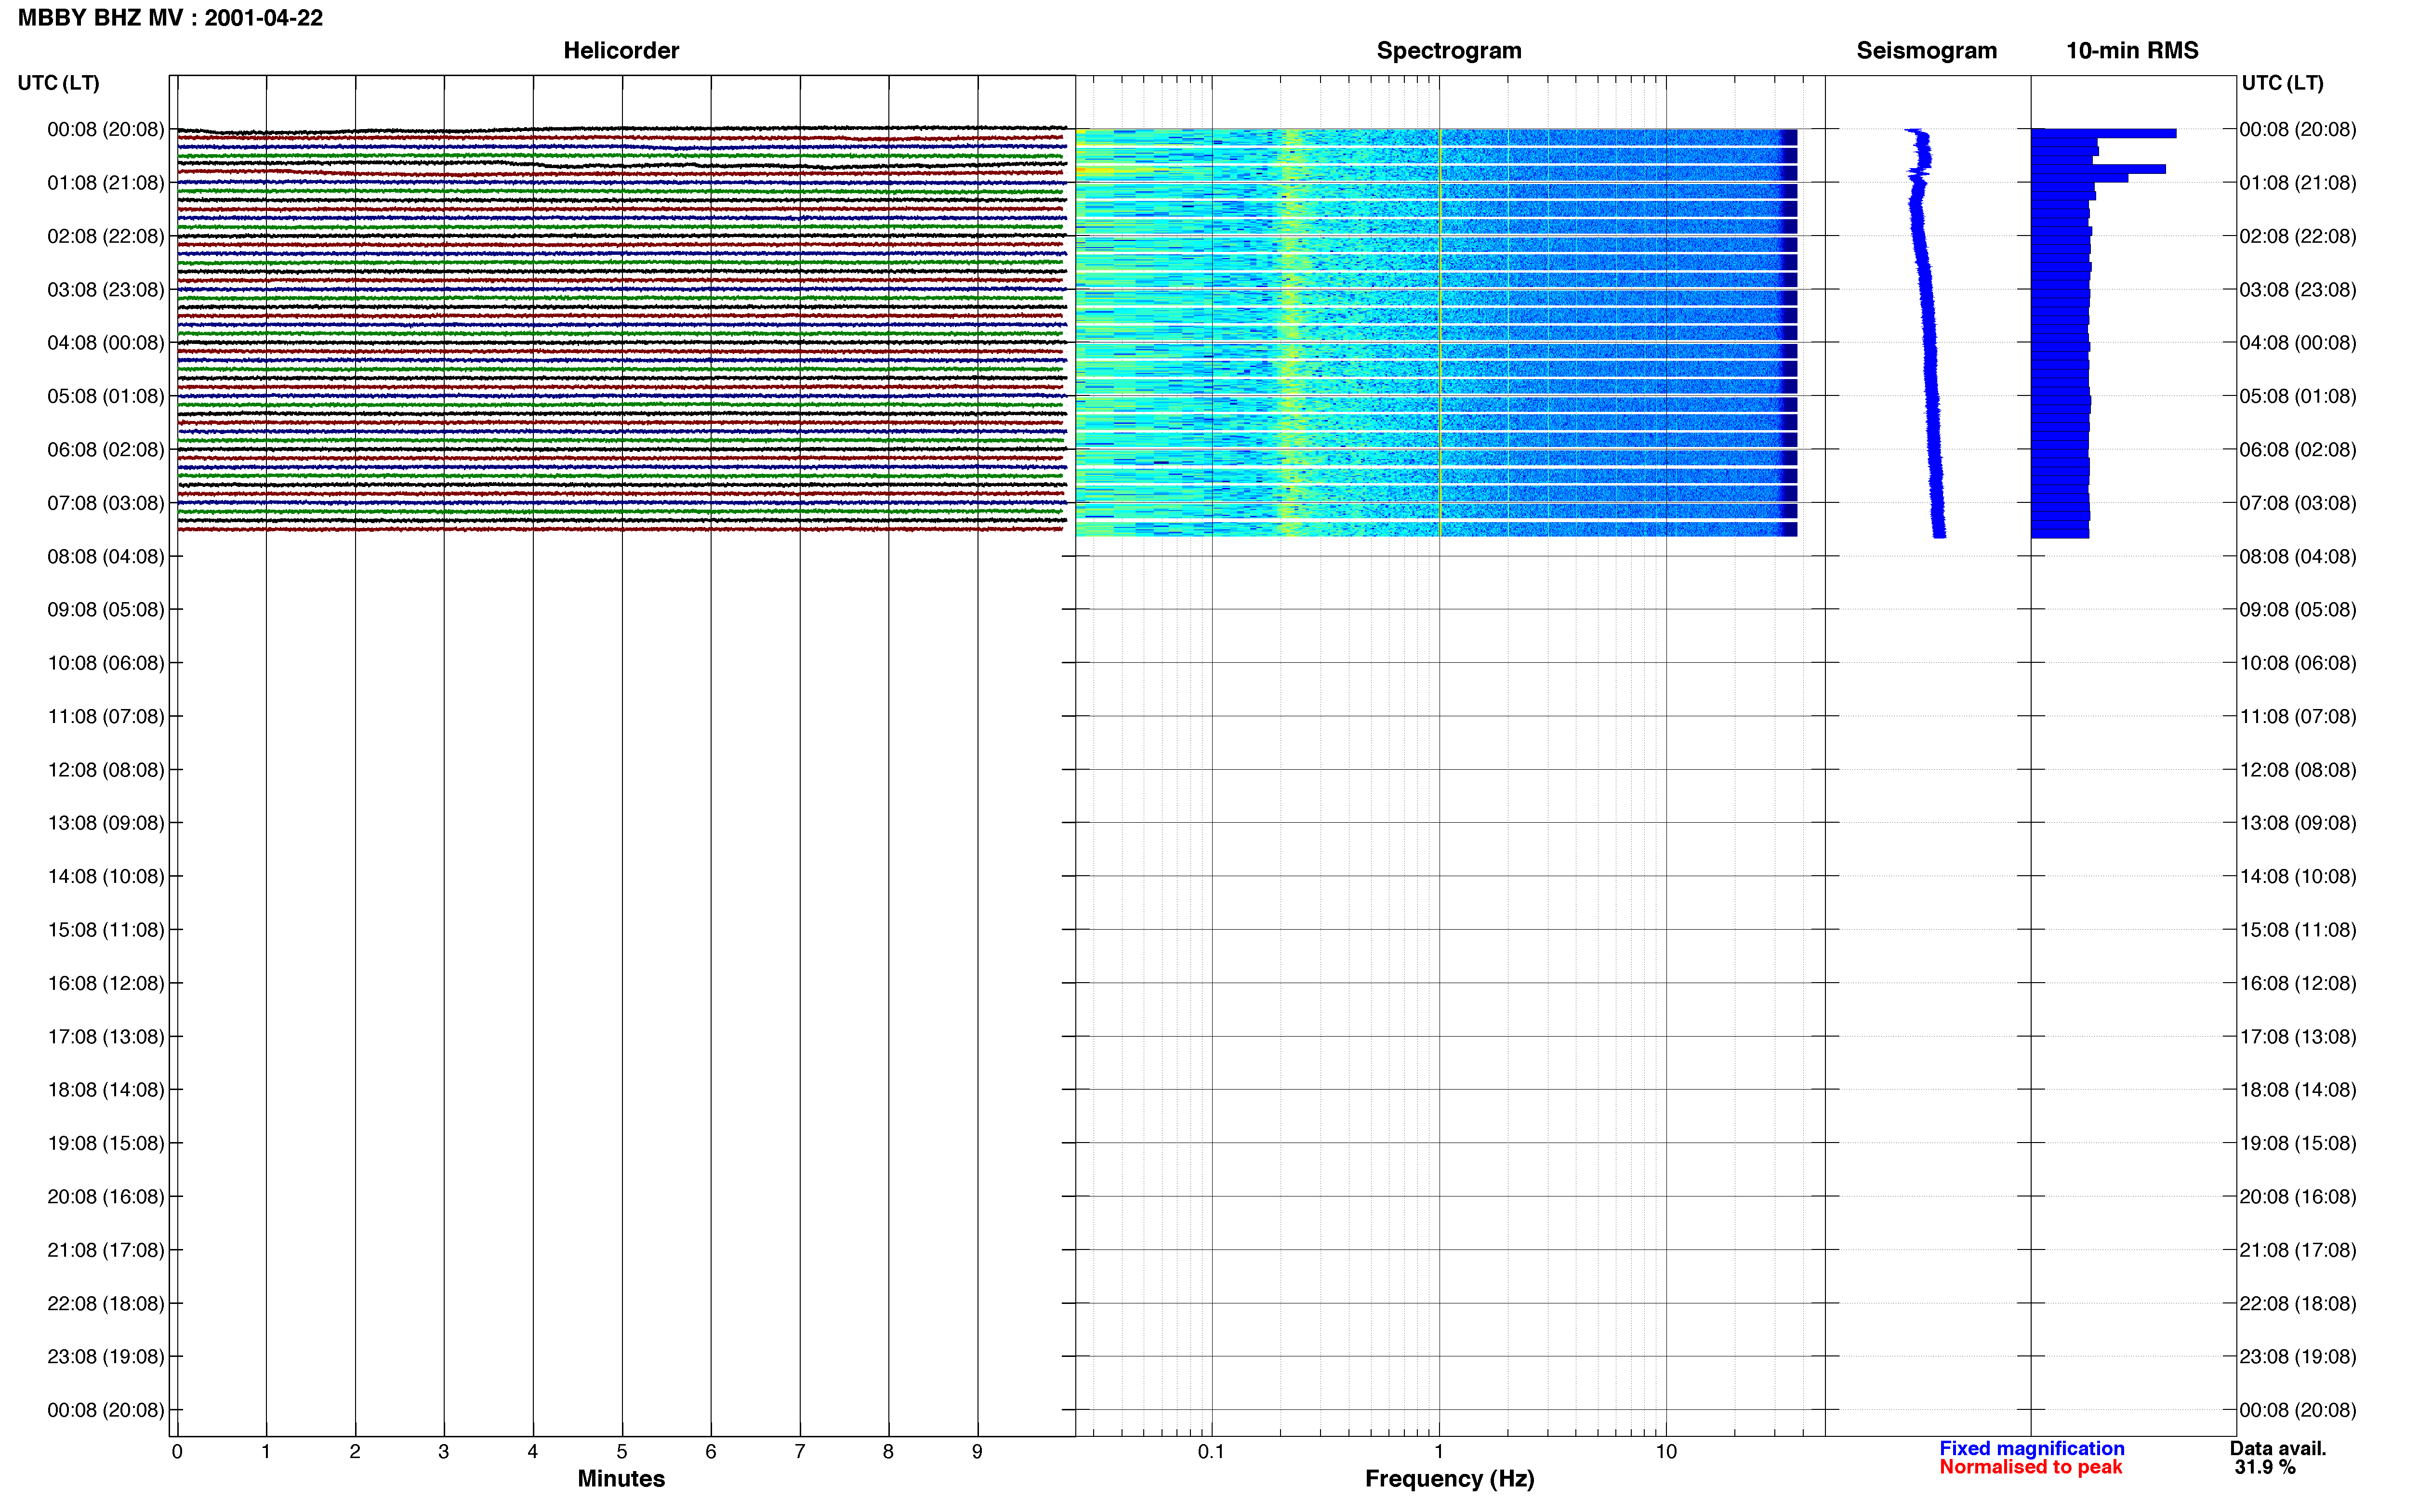Screen dimensions: 2418x1512
Task: Click right time label '20:08 (16:08)'
Action: pos(2297,1197)
